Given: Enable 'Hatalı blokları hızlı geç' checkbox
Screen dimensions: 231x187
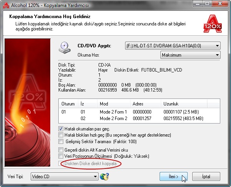Looking at the screenshot, I should pyautogui.click(x=61, y=135).
